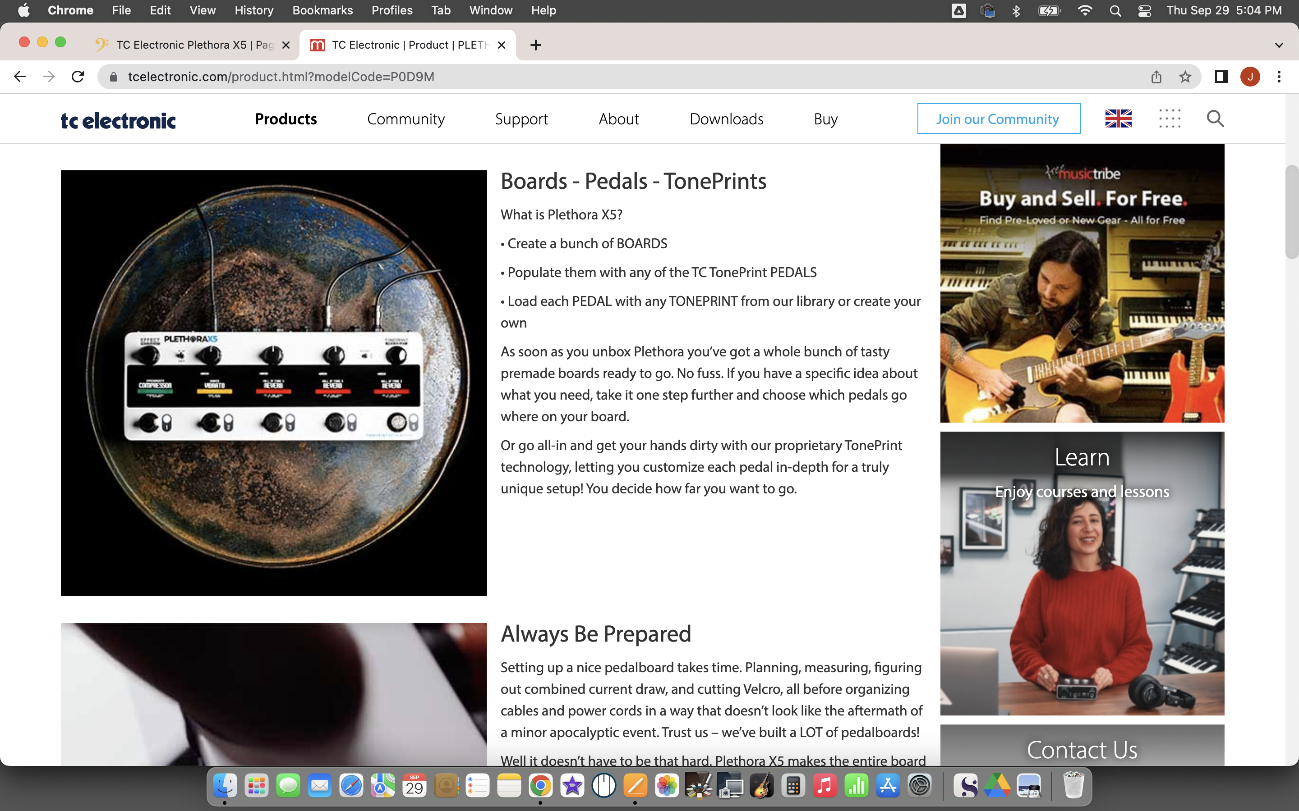
Task: Open the Products navigation menu
Action: [286, 118]
